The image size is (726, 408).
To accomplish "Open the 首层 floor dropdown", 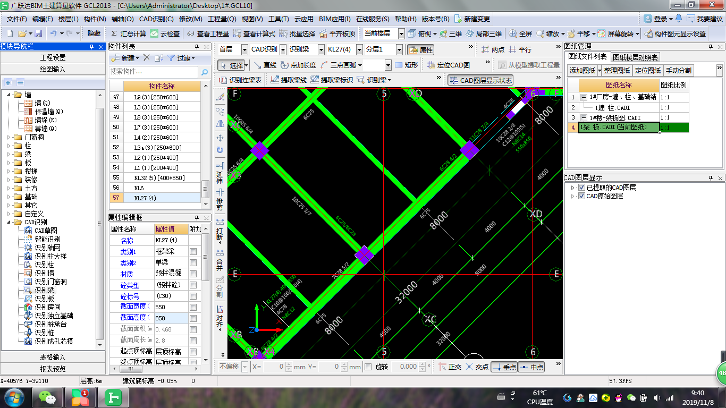I will [x=244, y=49].
